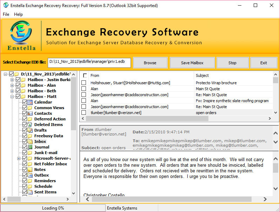
Task: Toggle the select-all checkbox in the From header
Action: tap(85, 75)
